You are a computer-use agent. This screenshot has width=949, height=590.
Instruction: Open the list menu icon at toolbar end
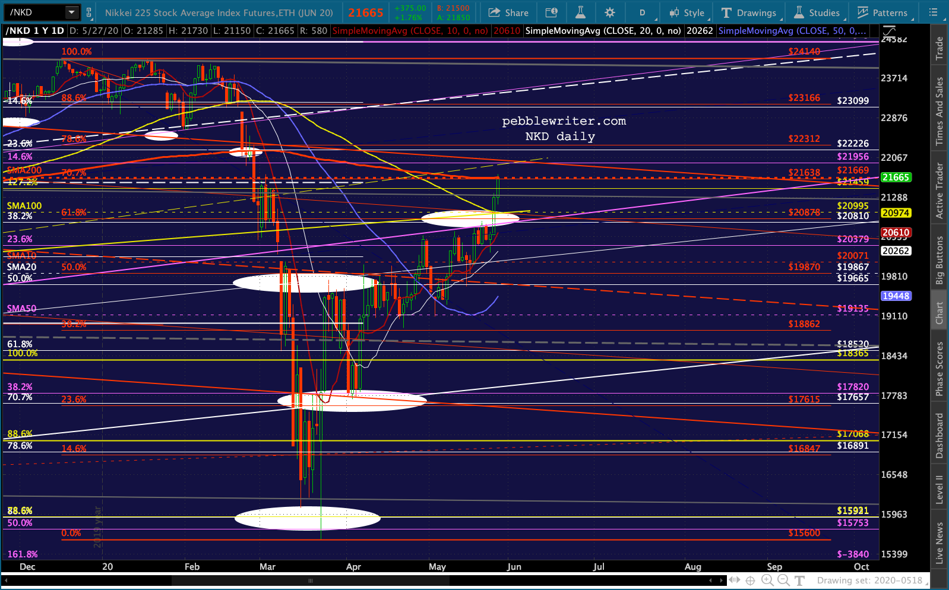click(933, 12)
